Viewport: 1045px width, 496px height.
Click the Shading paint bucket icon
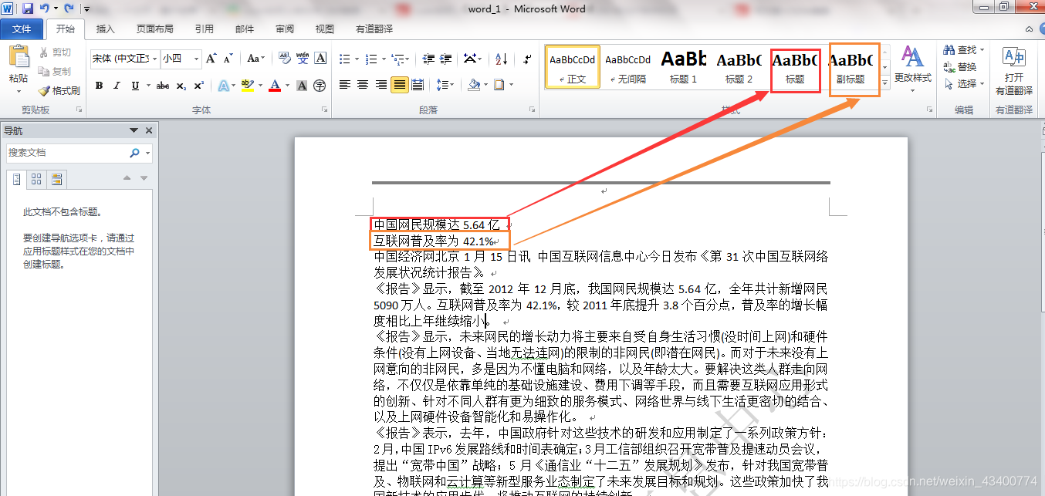pos(474,85)
